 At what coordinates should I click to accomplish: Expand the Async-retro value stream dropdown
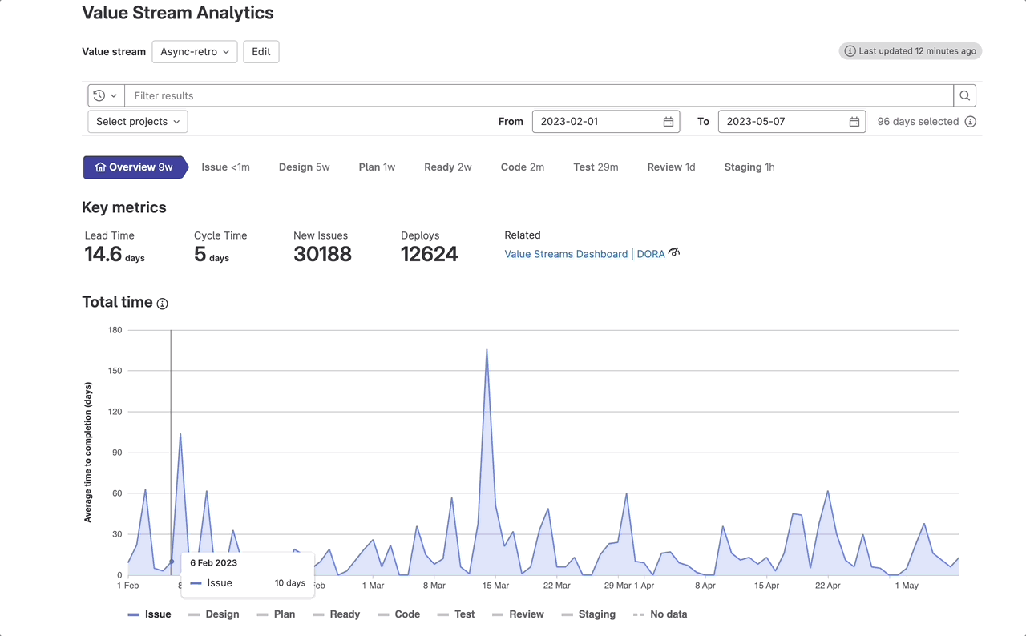pyautogui.click(x=194, y=52)
